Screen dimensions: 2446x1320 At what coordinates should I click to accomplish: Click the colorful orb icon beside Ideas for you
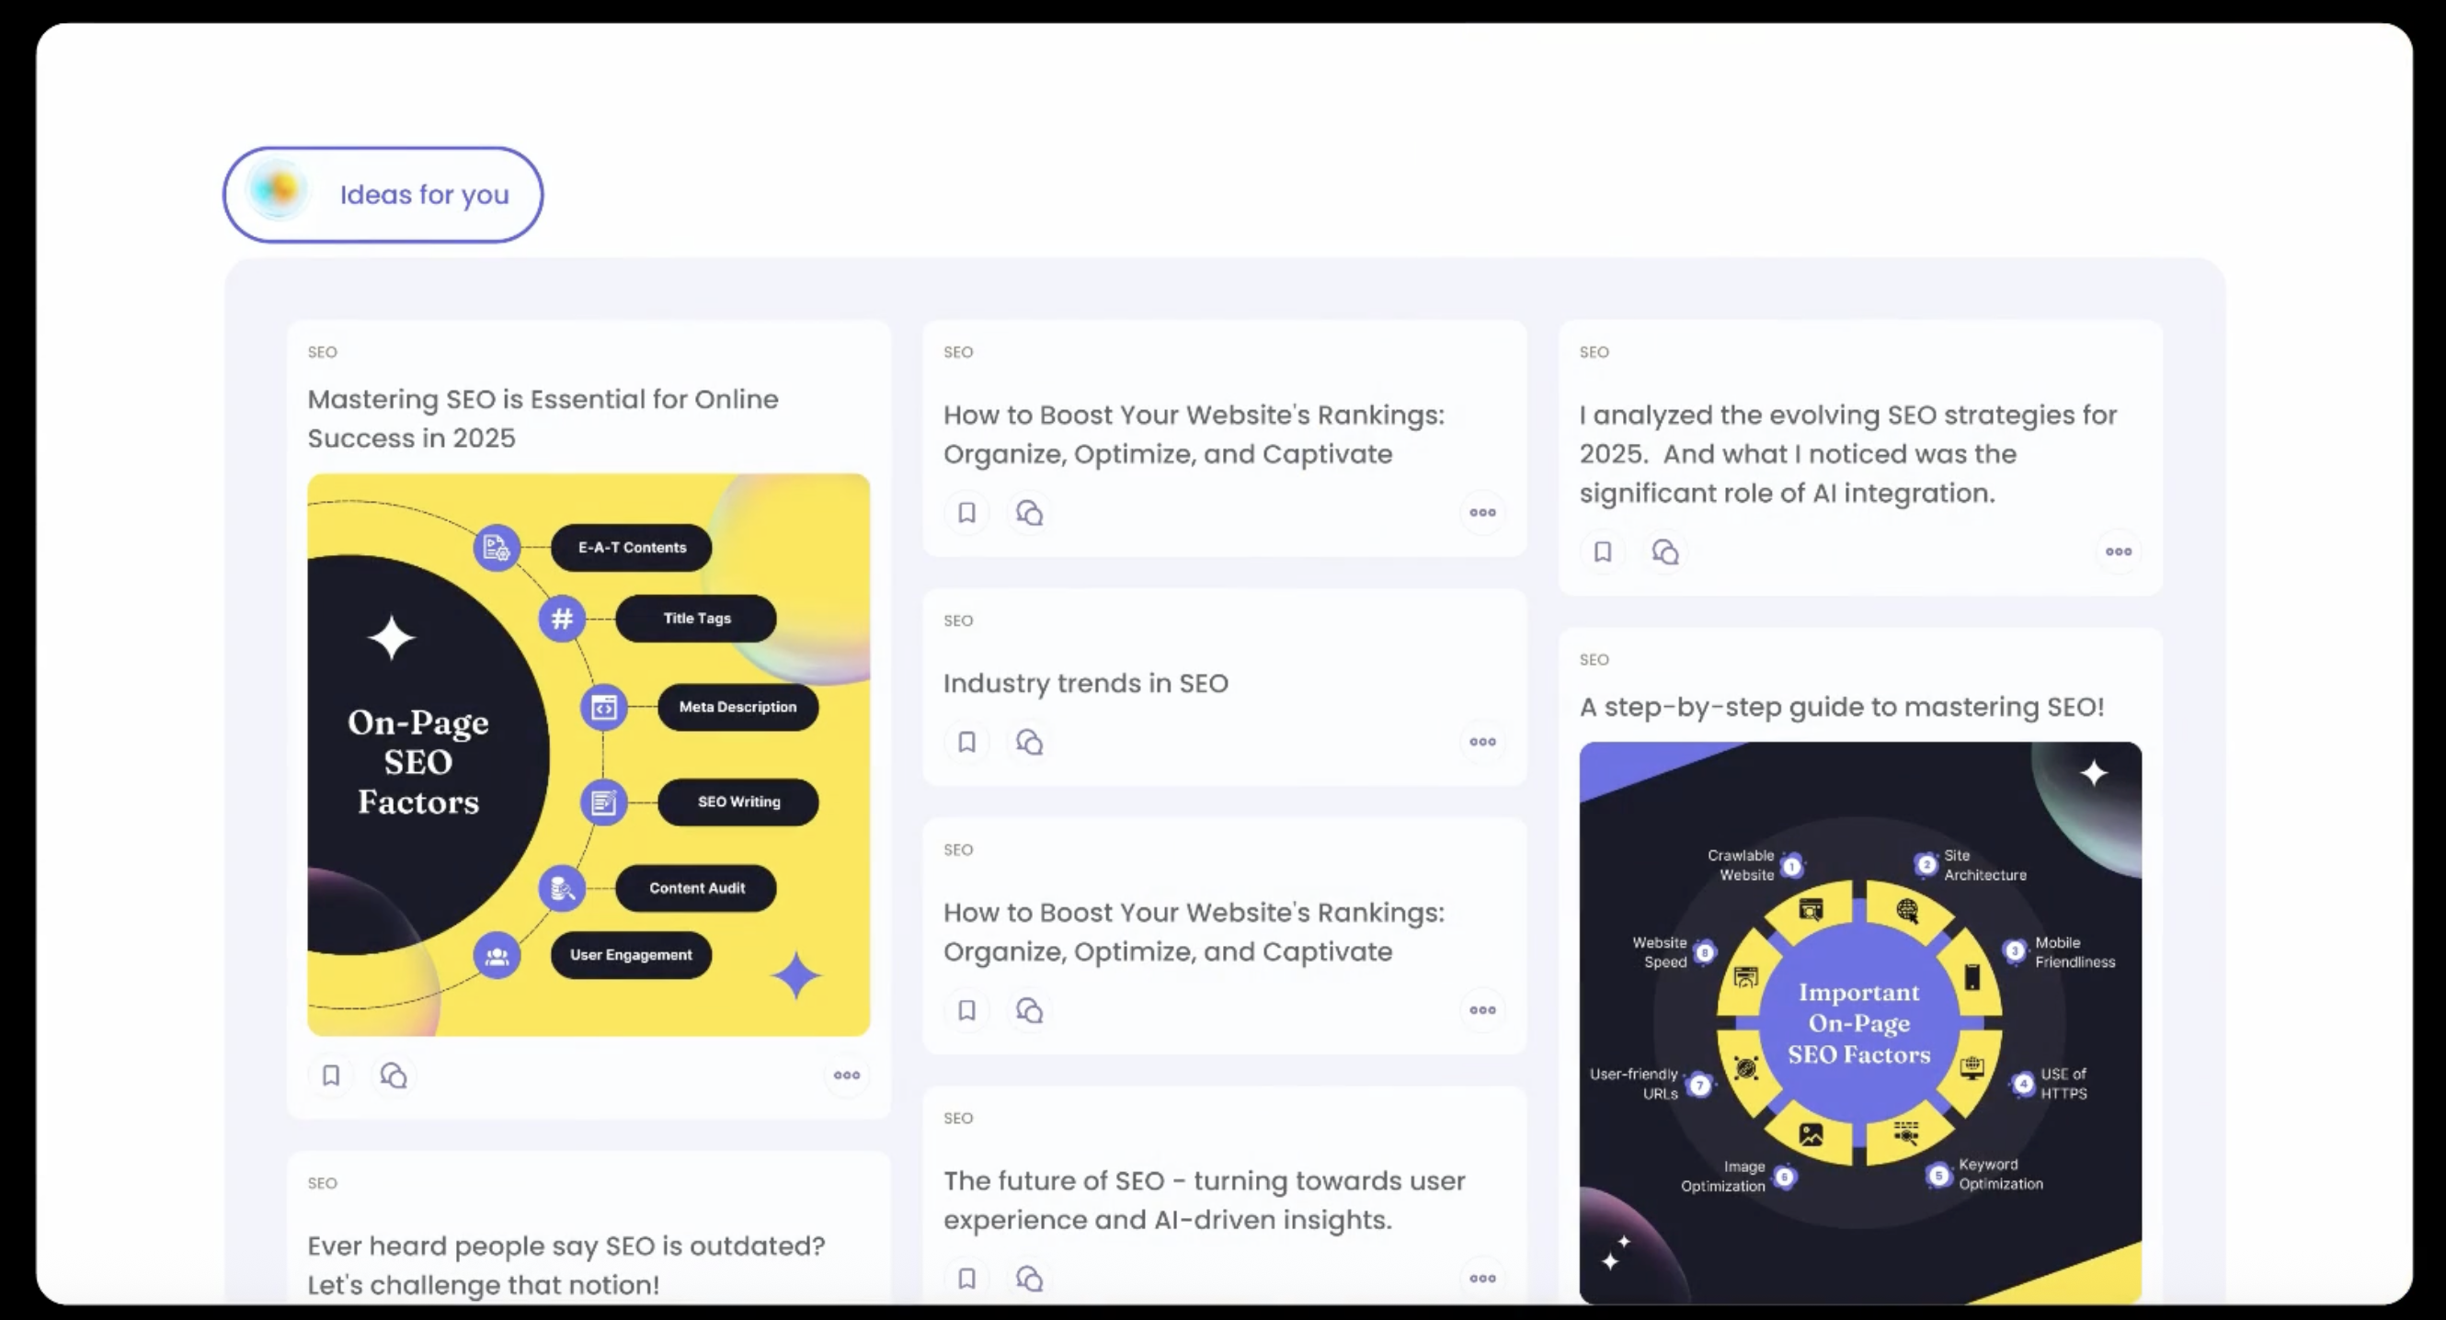279,191
